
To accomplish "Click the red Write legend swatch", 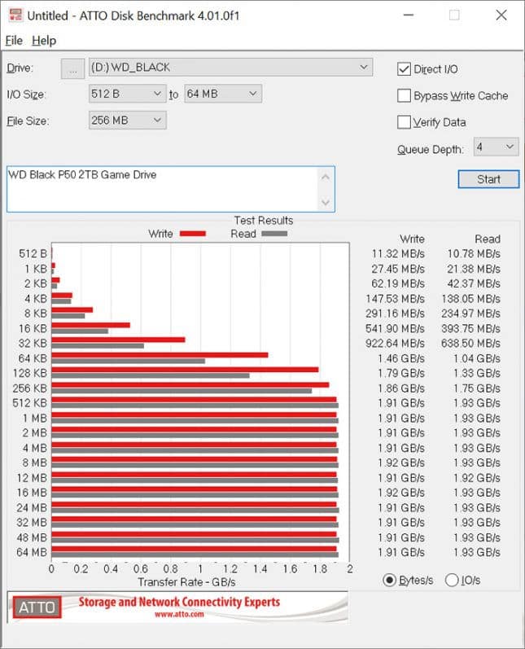I will pos(193,234).
